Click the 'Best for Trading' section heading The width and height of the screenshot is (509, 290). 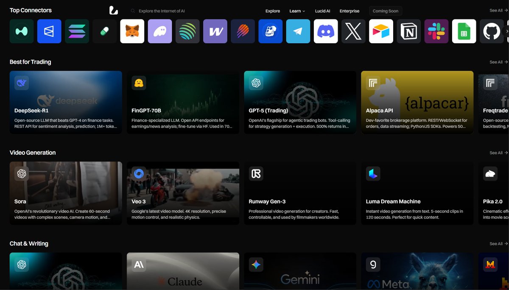click(30, 62)
